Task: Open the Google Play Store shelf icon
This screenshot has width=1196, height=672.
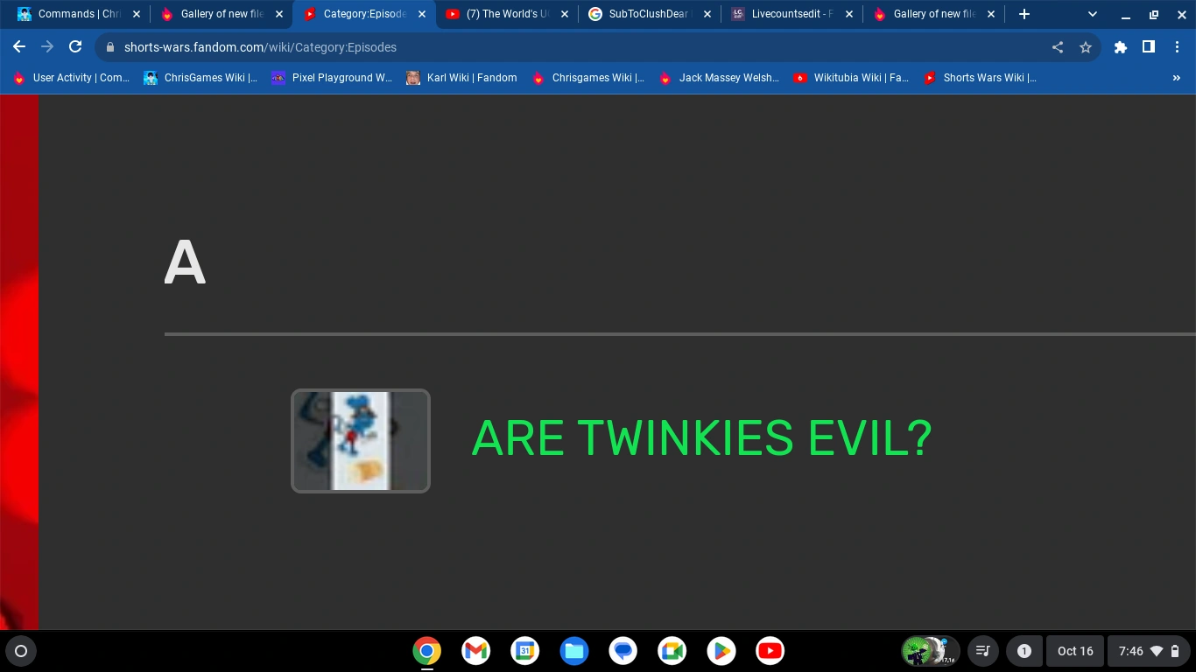Action: click(721, 651)
